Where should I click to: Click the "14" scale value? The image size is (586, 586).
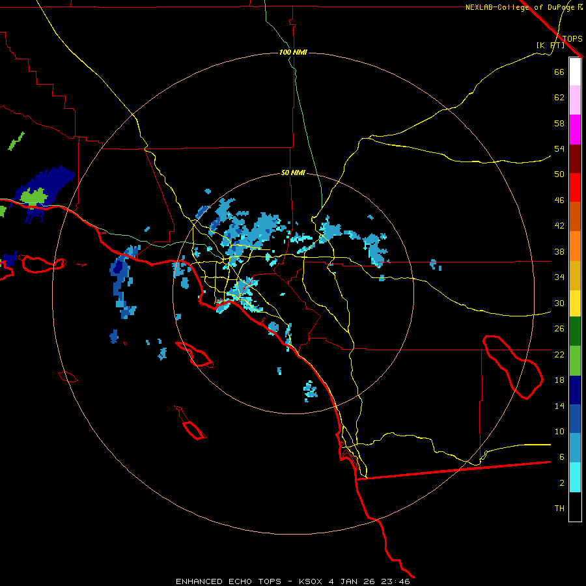[x=559, y=406]
